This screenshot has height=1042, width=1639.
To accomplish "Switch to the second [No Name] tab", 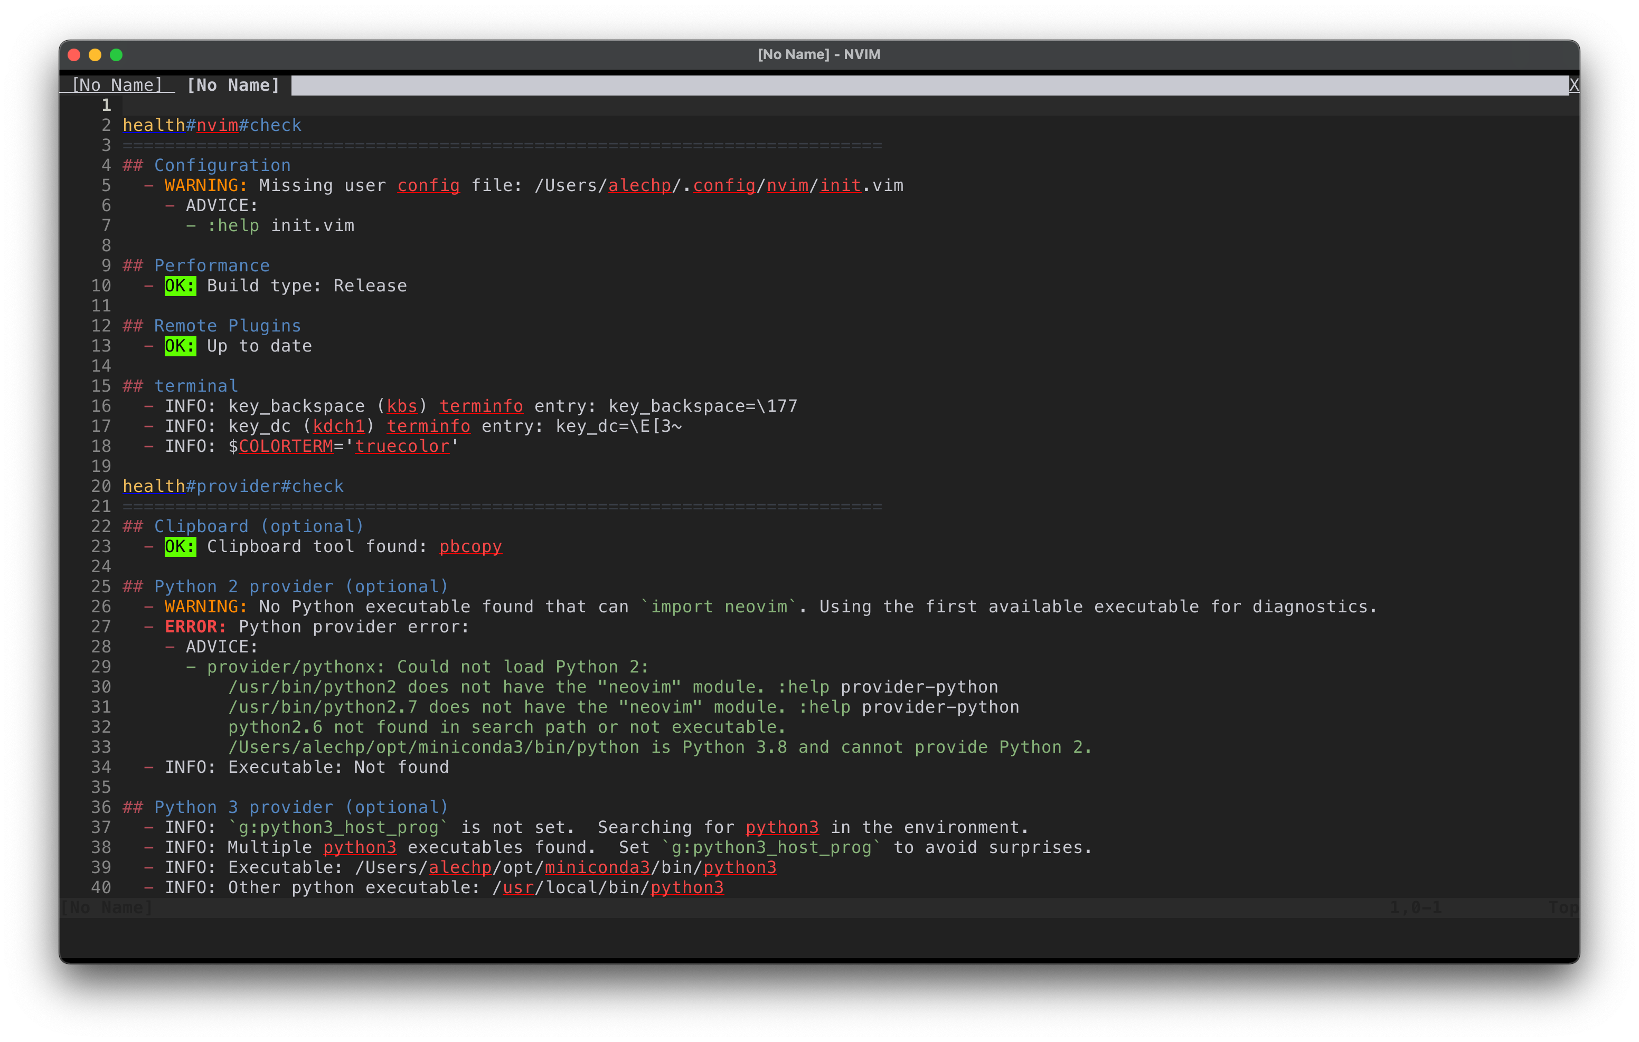I will click(x=233, y=84).
